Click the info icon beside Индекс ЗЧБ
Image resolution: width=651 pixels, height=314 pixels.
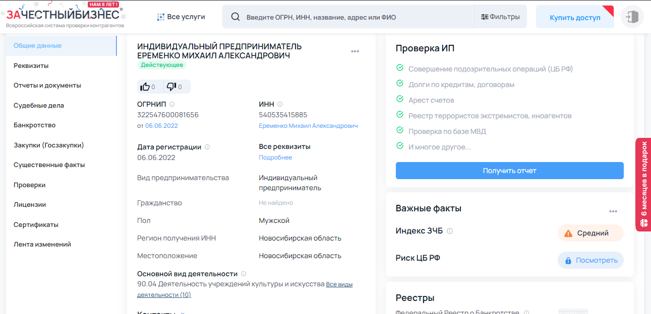[x=450, y=231]
